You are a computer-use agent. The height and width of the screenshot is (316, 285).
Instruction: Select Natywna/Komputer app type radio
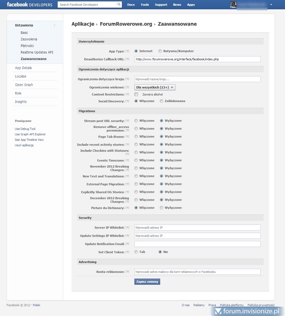[160, 51]
